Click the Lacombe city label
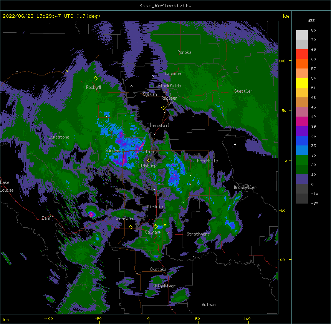This screenshot has width=331, height=324. pyautogui.click(x=173, y=73)
